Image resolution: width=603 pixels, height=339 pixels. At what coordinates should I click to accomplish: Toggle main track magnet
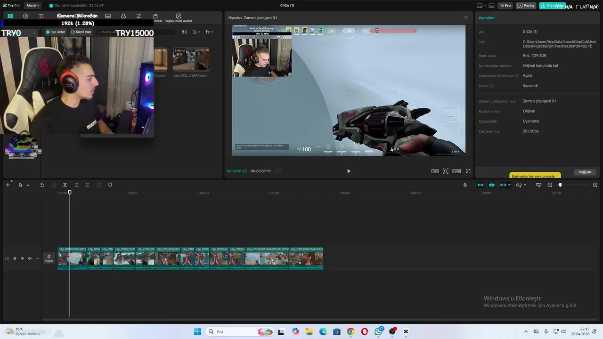pyautogui.click(x=481, y=185)
